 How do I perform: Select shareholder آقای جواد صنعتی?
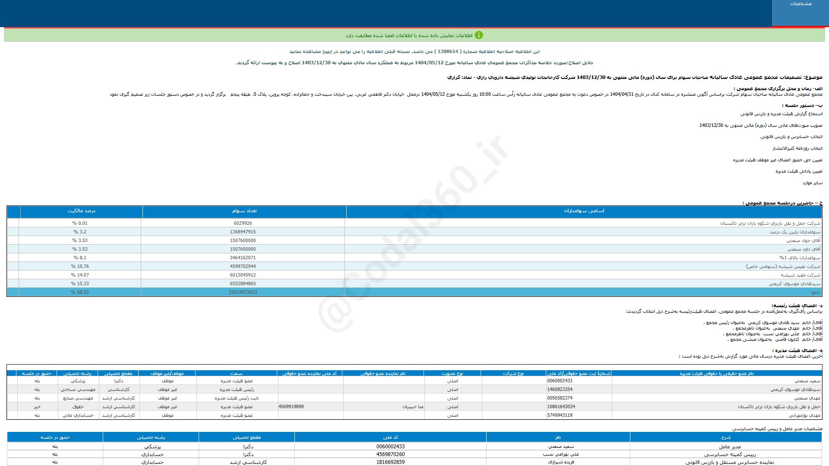click(x=803, y=241)
